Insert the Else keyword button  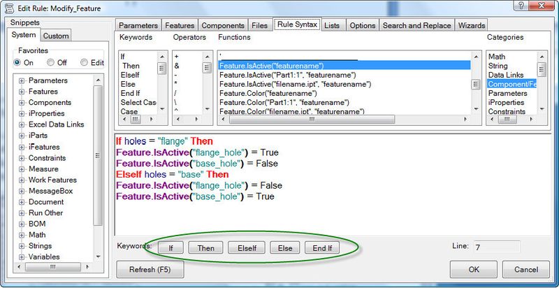coord(285,248)
